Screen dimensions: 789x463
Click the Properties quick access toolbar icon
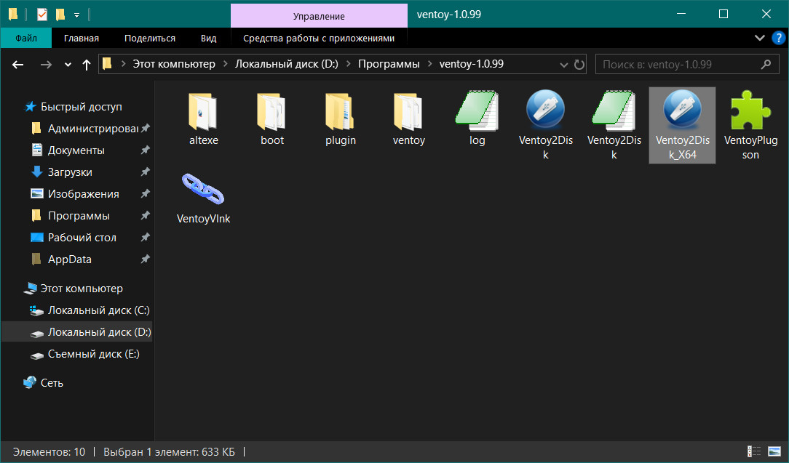(x=42, y=15)
